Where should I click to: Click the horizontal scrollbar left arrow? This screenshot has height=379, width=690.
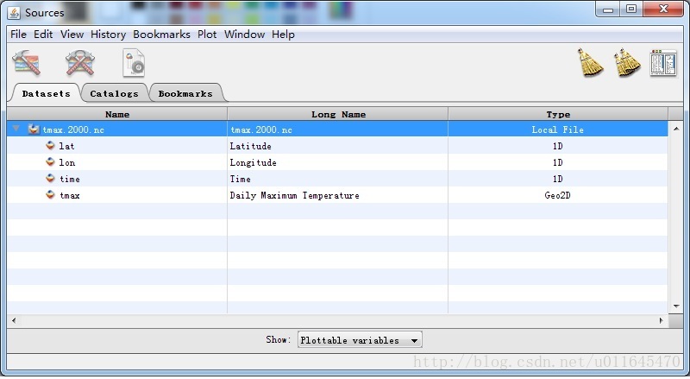pos(14,320)
